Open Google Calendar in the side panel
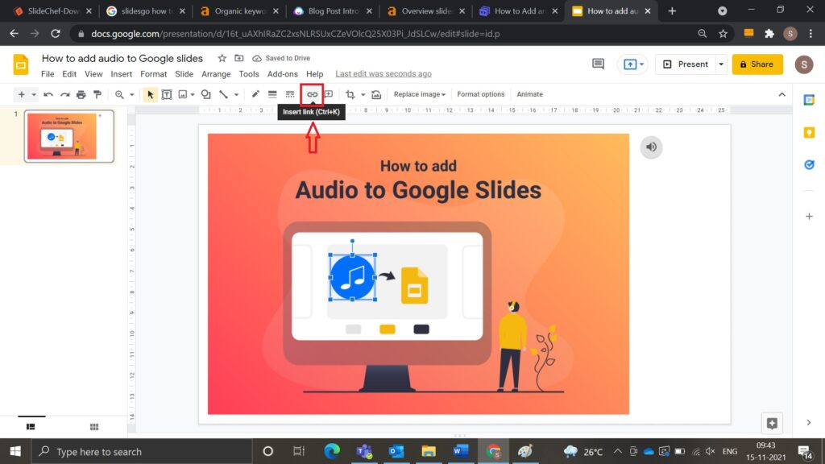 coord(809,100)
